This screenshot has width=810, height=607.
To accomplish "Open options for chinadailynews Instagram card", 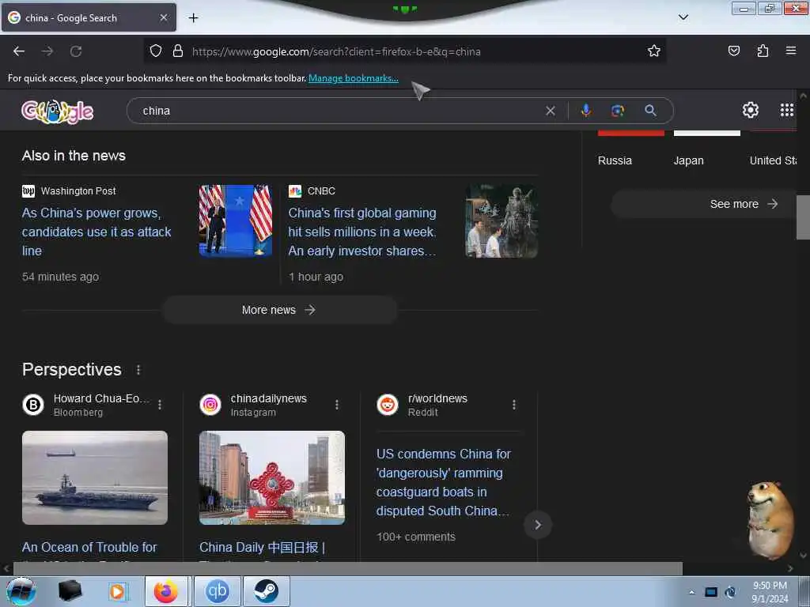I will coord(337,405).
